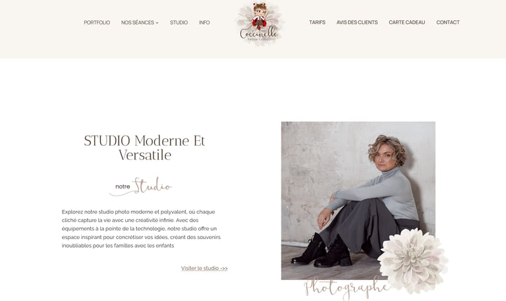
Task: Click the studio description paragraph
Action: [142, 229]
